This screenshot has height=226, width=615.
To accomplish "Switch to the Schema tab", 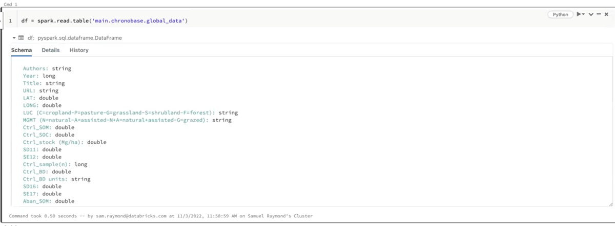I will point(22,50).
